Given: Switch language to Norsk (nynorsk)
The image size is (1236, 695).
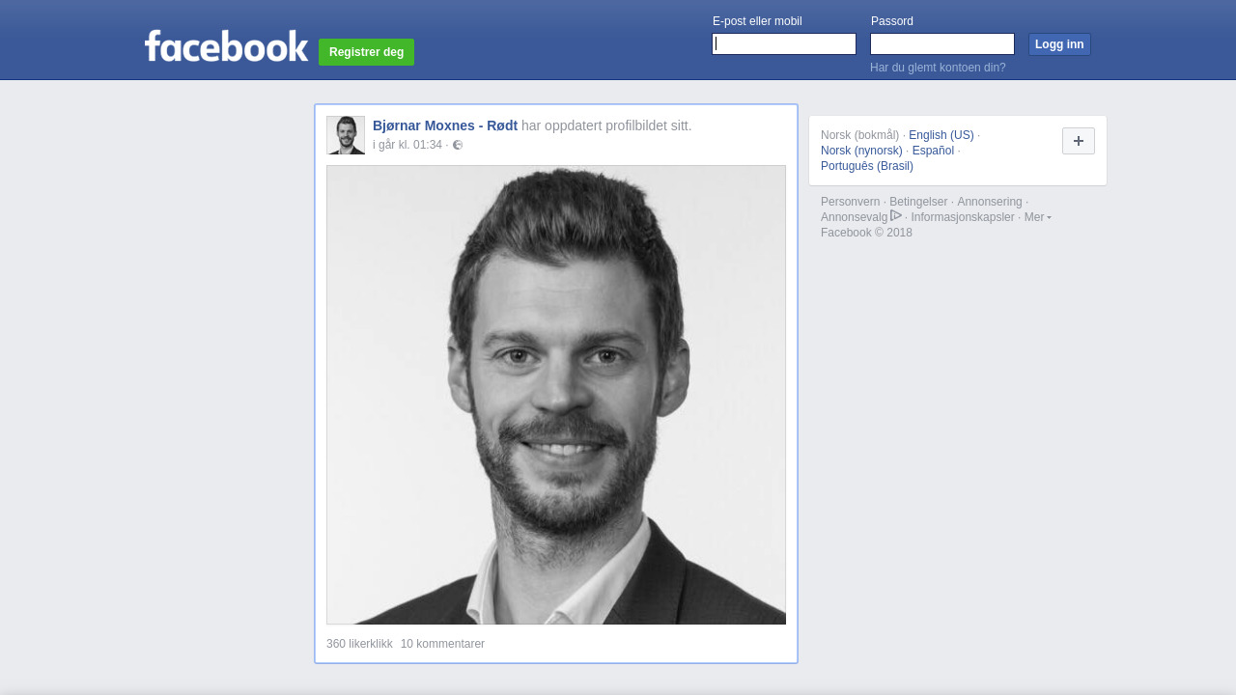Looking at the screenshot, I should point(861,151).
